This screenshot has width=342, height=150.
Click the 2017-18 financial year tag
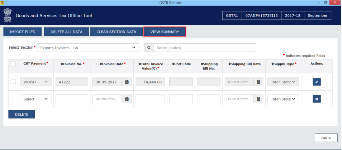(x=292, y=16)
